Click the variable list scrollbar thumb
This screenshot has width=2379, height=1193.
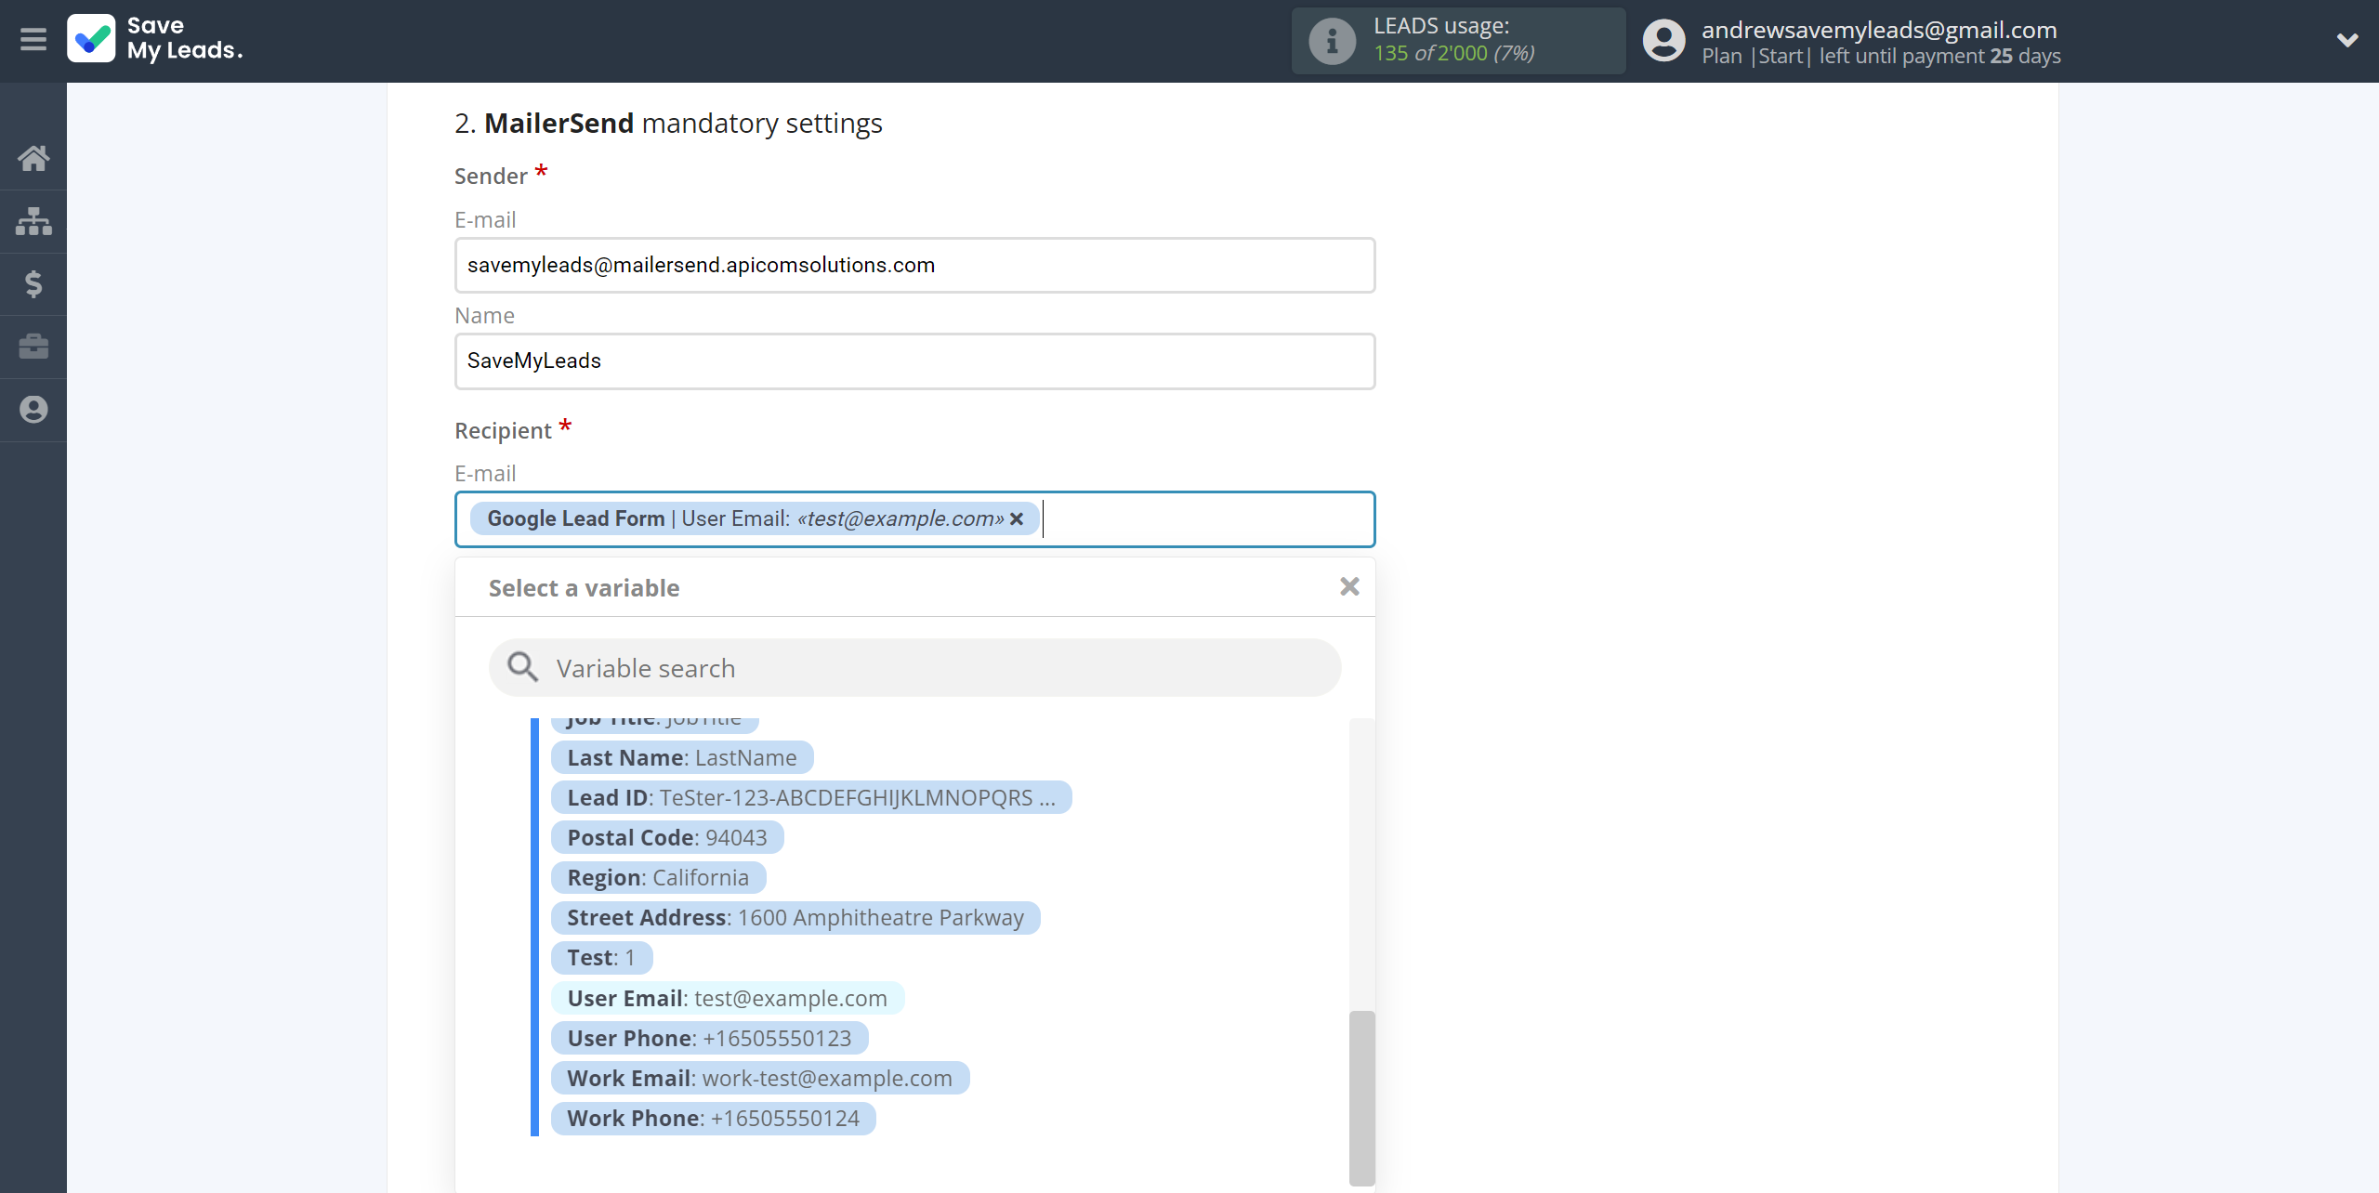click(x=1361, y=1097)
